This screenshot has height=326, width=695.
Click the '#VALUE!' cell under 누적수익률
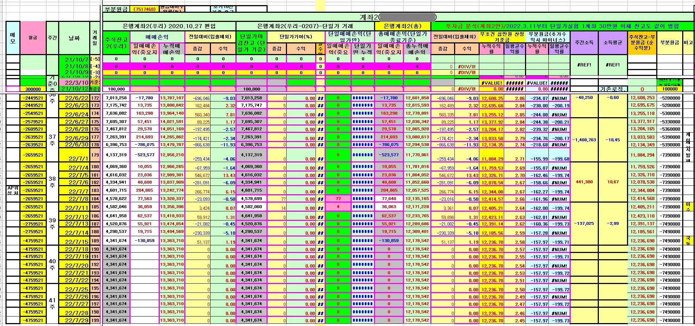(492, 83)
